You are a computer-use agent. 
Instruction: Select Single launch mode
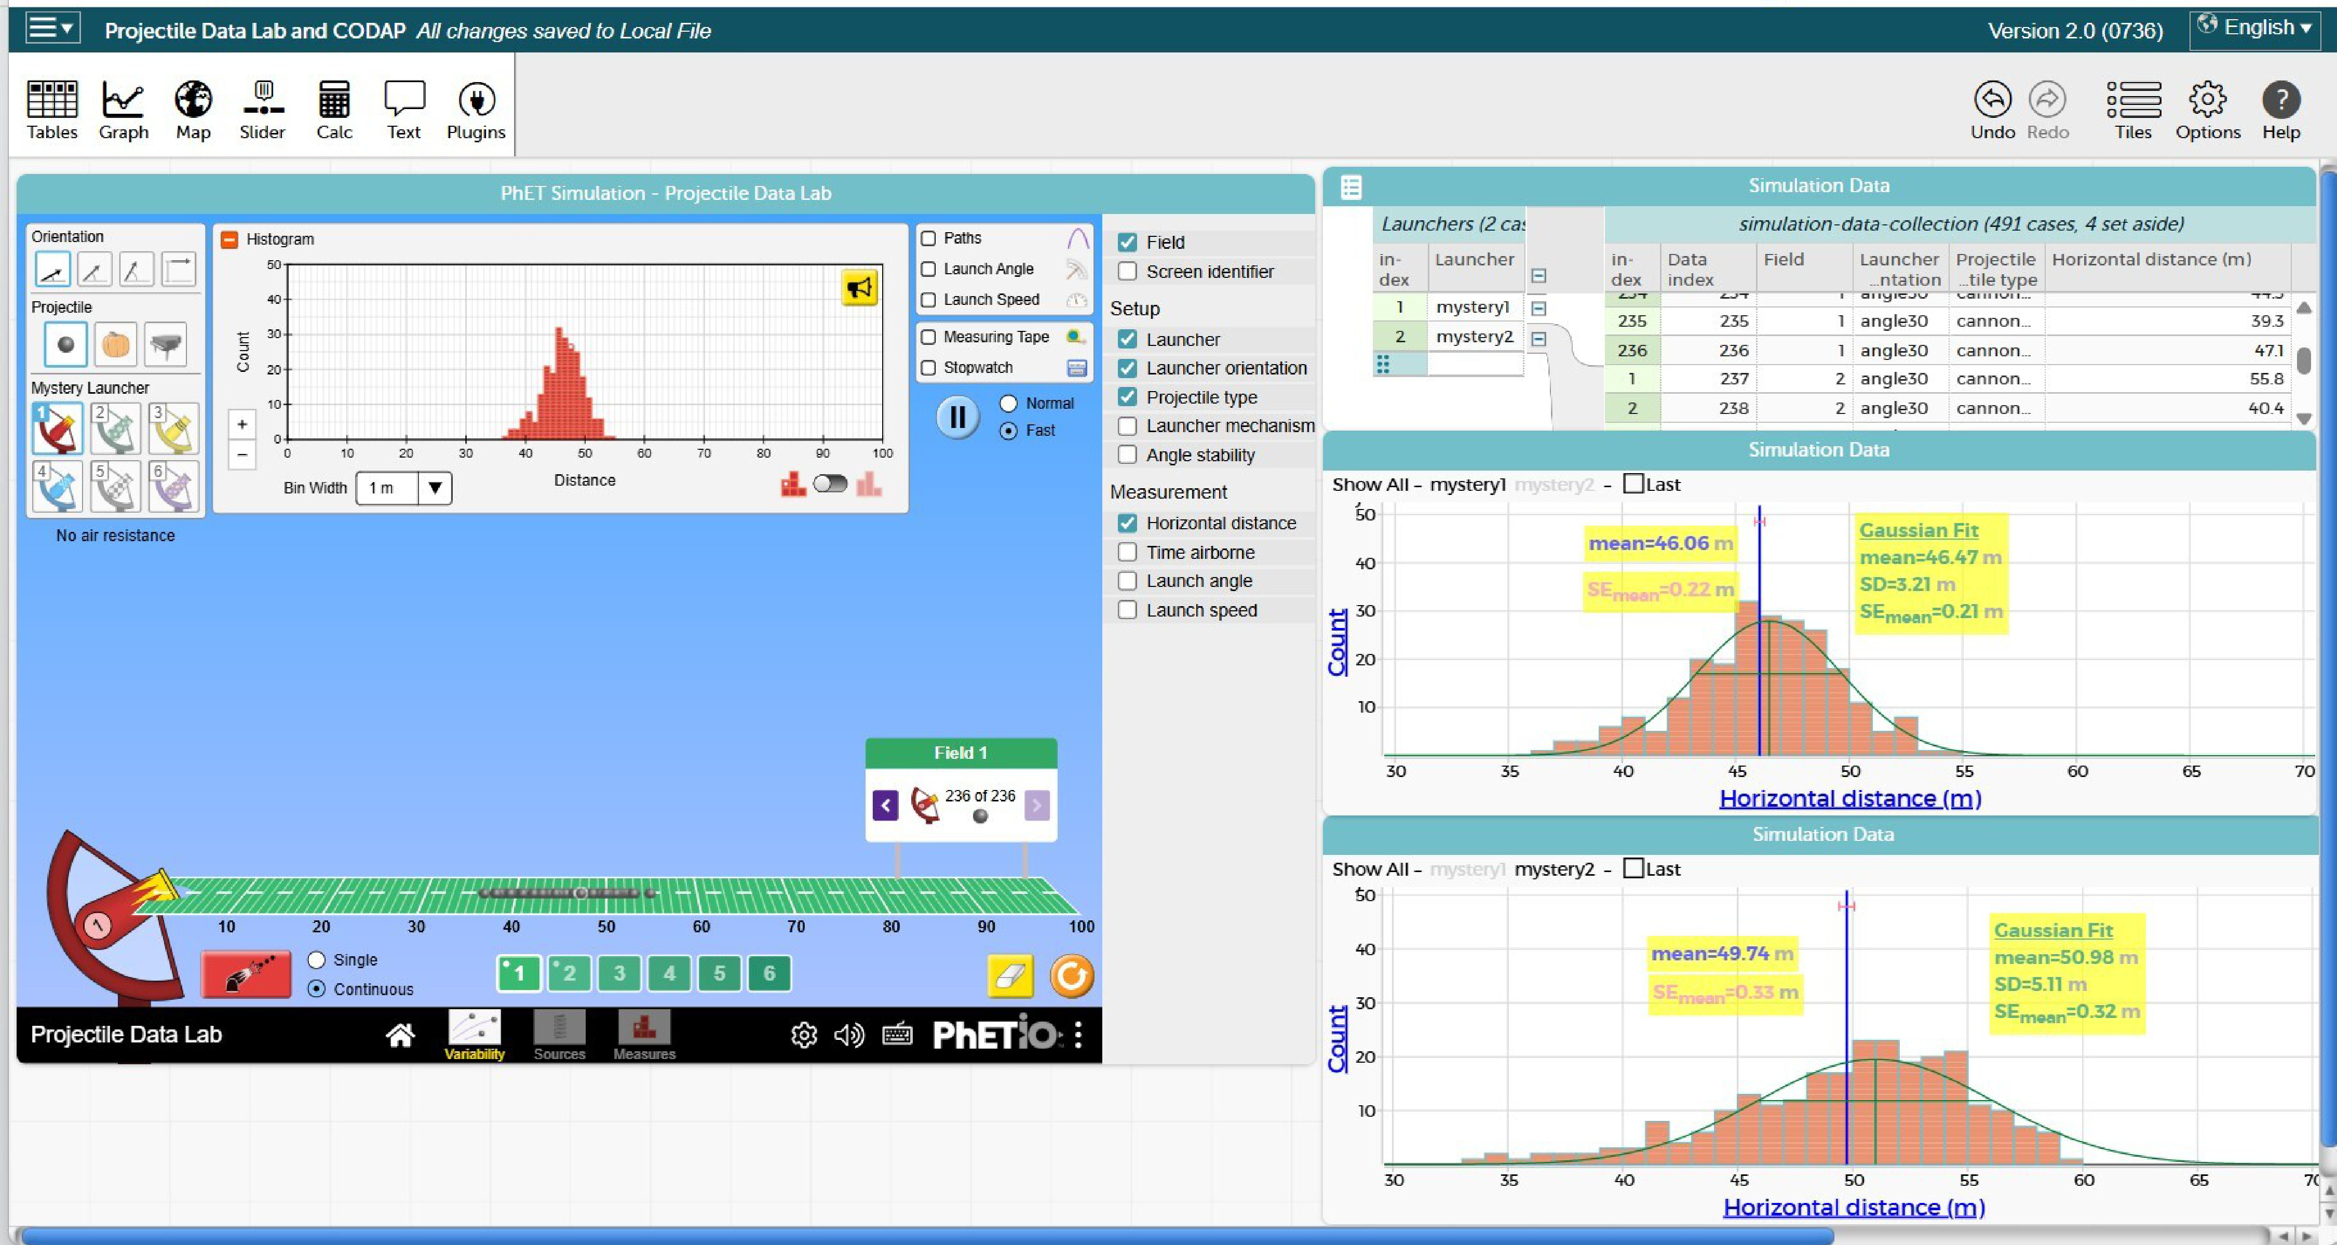(x=317, y=960)
